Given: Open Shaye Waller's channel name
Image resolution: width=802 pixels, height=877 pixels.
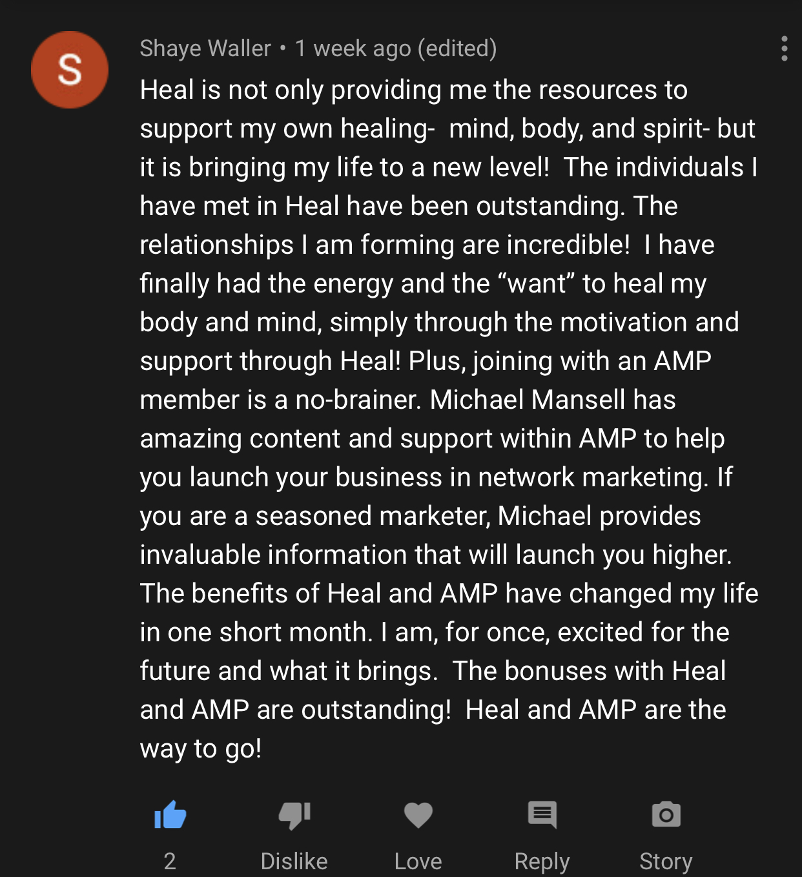Looking at the screenshot, I should 205,48.
